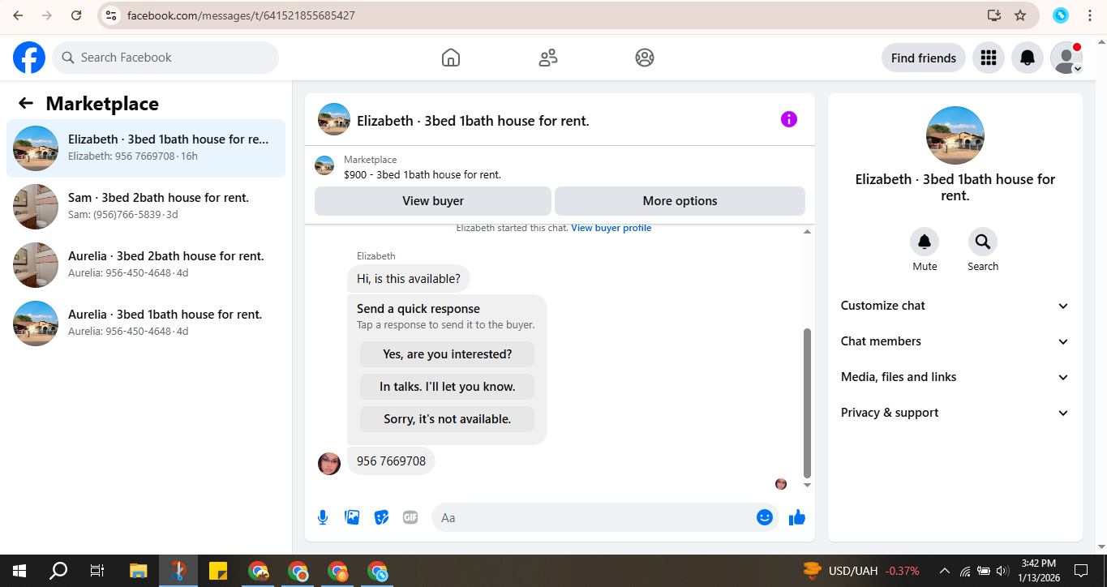Click the chat messages scrollbar thumb

807,403
